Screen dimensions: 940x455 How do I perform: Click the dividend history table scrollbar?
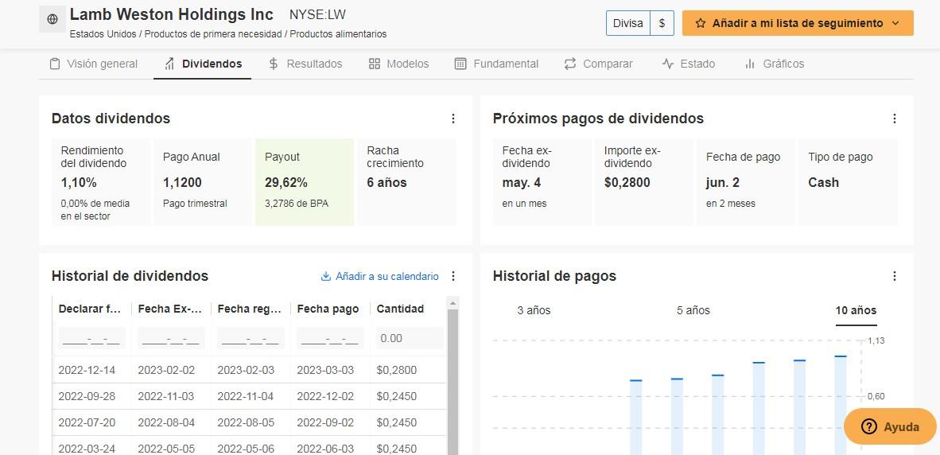click(x=453, y=383)
